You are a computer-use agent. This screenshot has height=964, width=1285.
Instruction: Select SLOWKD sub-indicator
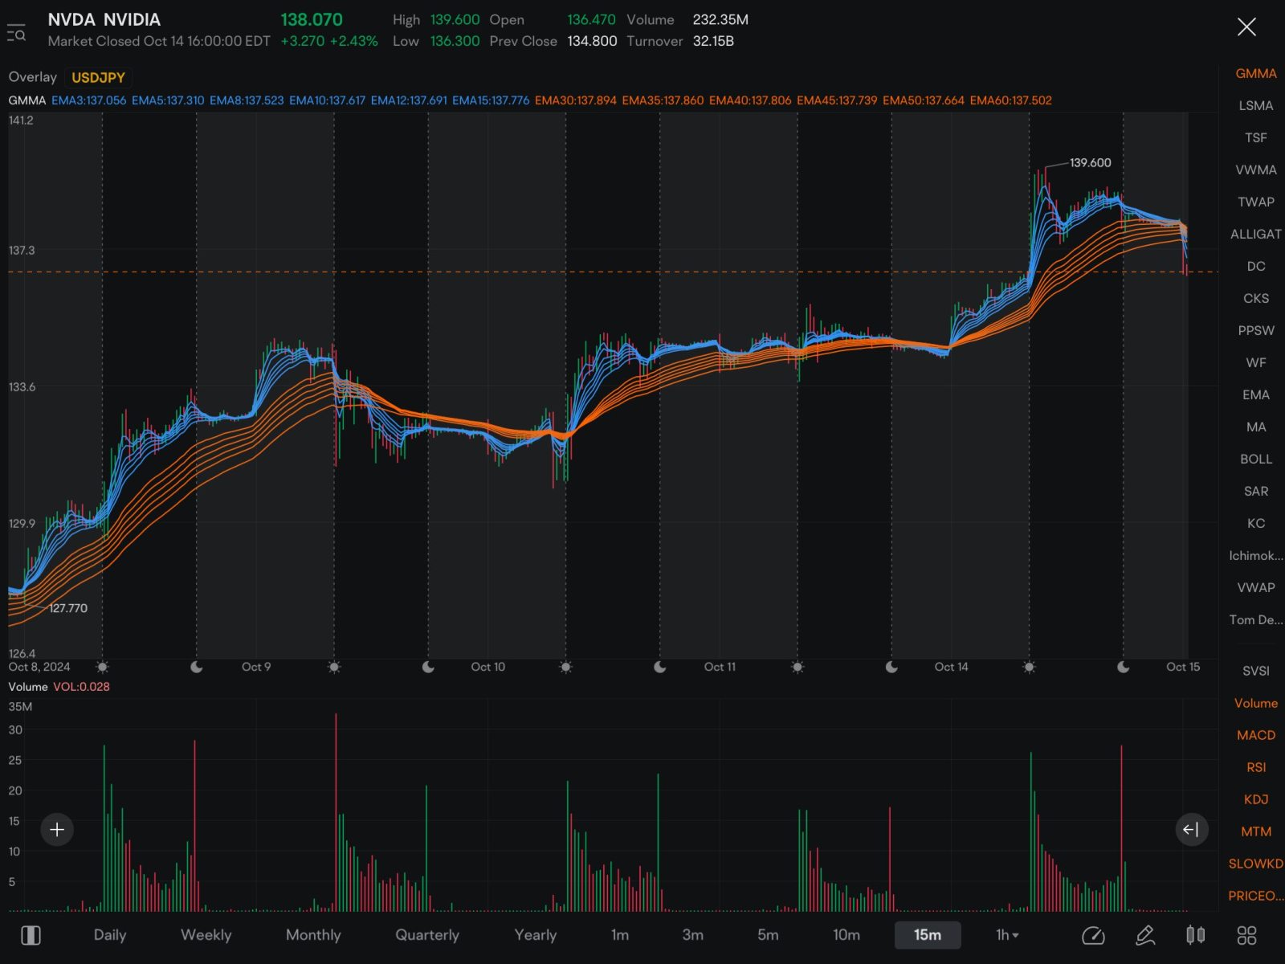(x=1255, y=864)
